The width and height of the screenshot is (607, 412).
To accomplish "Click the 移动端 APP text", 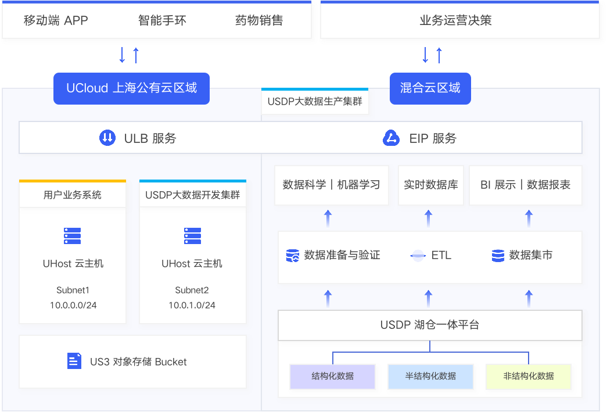I will point(56,20).
